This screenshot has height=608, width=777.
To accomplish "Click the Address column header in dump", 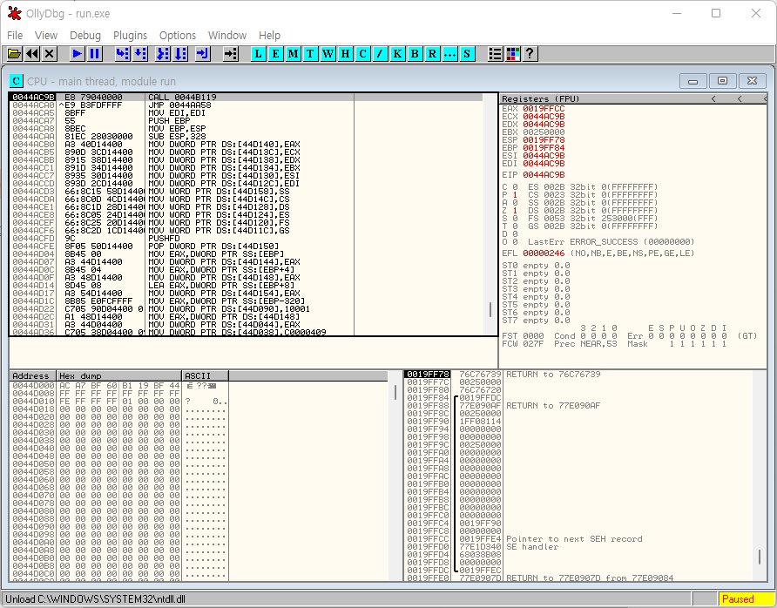I will [x=33, y=375].
